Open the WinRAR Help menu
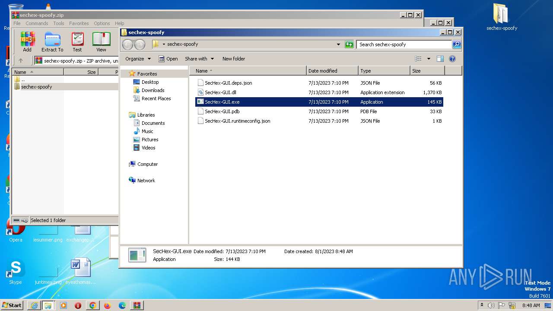The image size is (553, 311). pos(120,23)
